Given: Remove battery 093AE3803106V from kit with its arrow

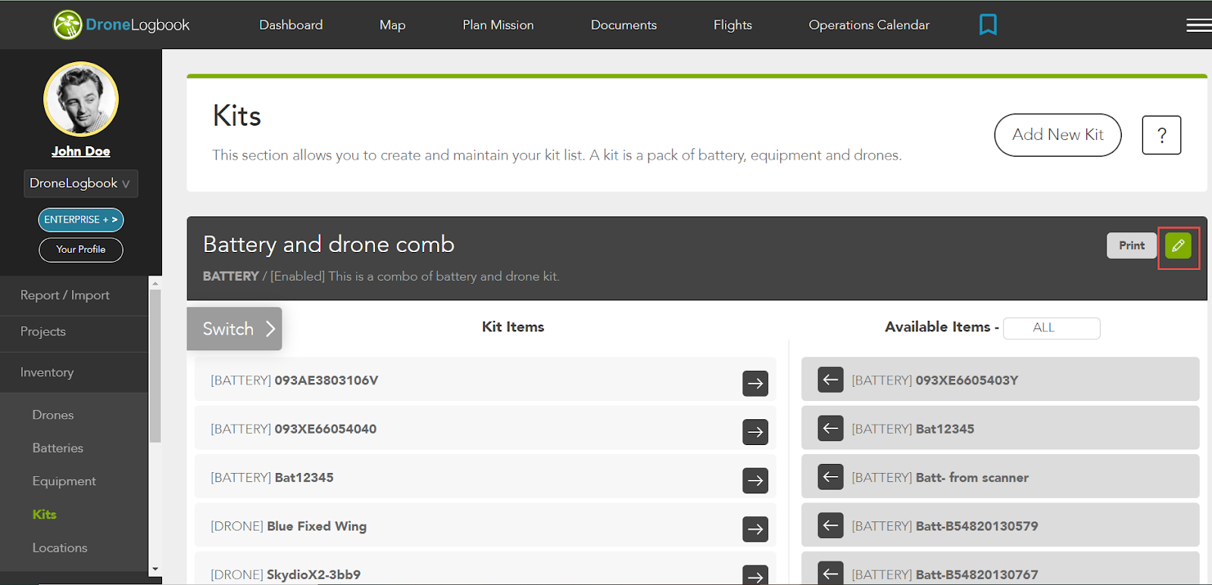Looking at the screenshot, I should point(755,384).
